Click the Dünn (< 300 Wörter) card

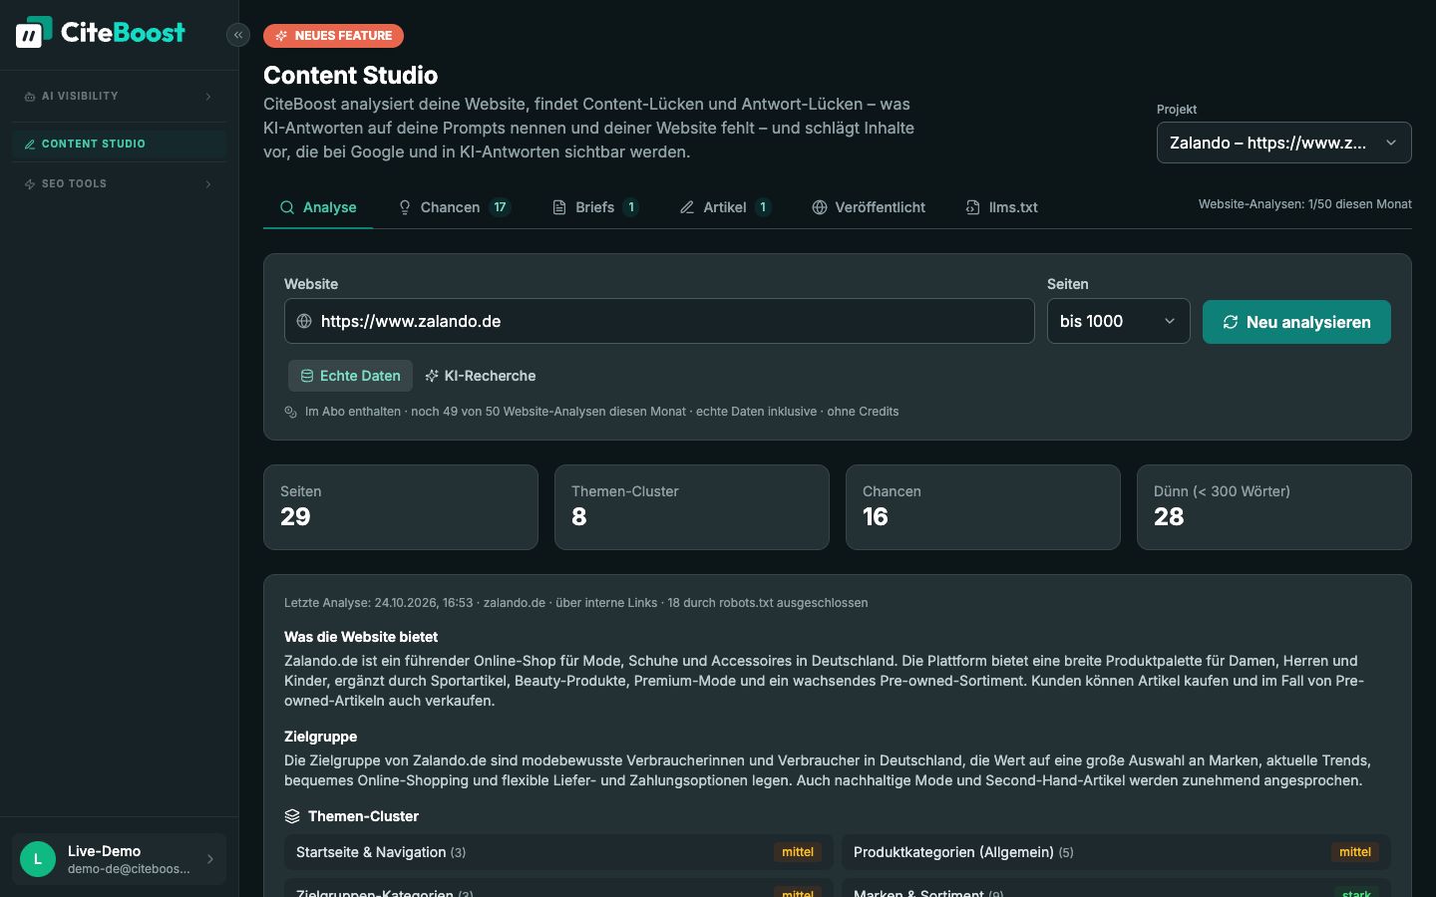click(x=1274, y=507)
